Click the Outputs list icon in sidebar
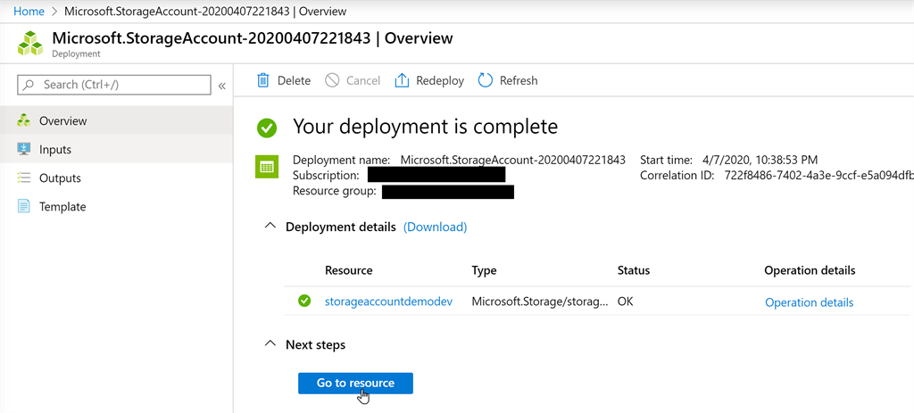Viewport: 914px width, 413px height. (23, 178)
